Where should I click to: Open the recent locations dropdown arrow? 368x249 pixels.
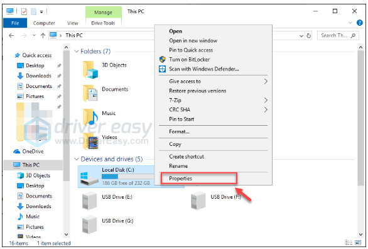tap(35, 35)
